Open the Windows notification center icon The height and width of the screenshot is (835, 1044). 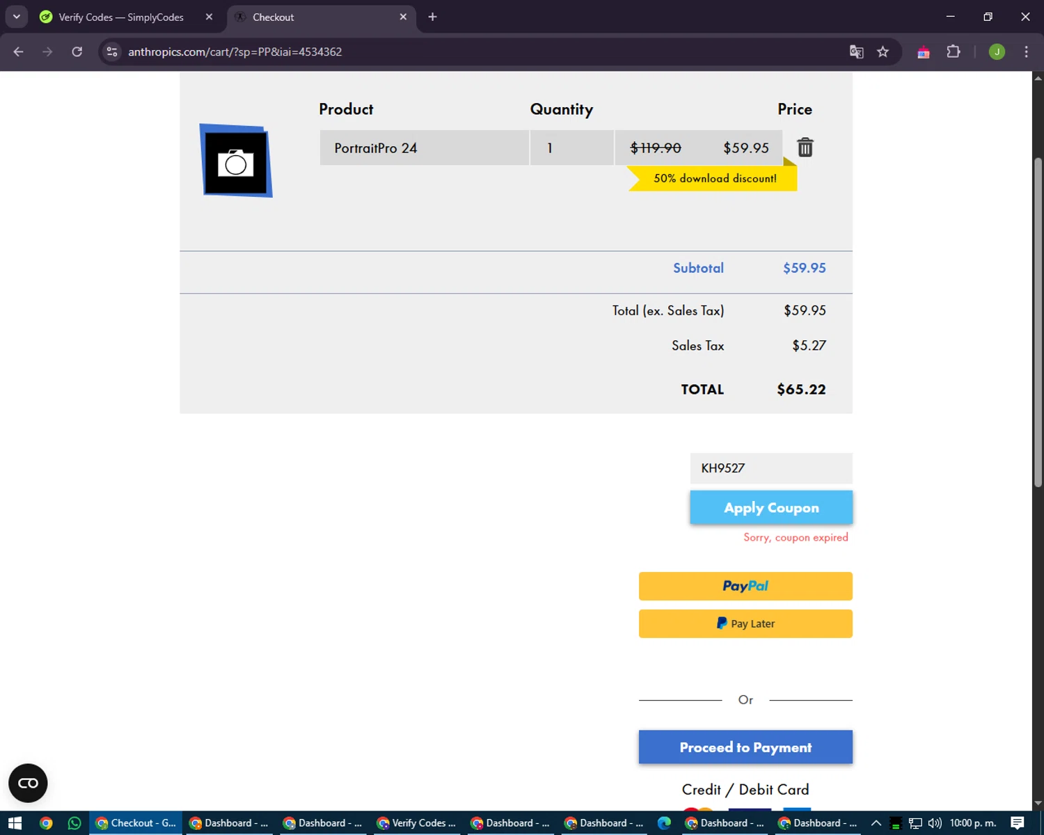[x=1018, y=823]
